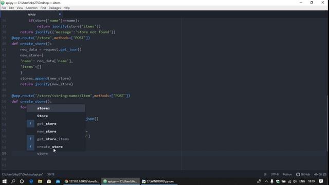Screen dimensions: 329x185
Task: Open volume control in system tray
Action: pyautogui.click(x=295, y=181)
